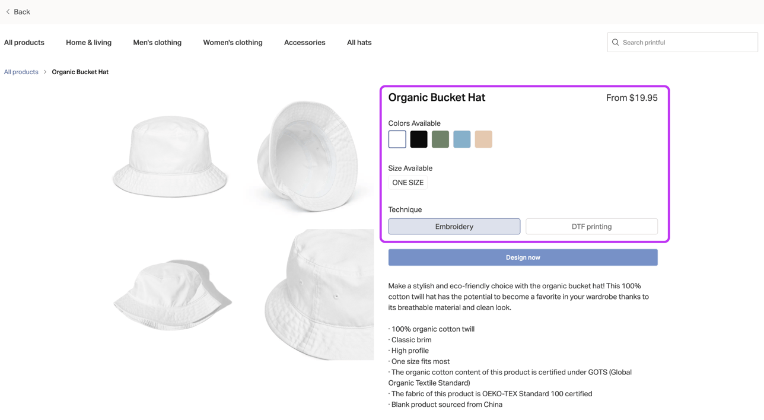The width and height of the screenshot is (764, 420).
Task: Click the 'Classic brim' bullet text
Action: [x=410, y=340]
